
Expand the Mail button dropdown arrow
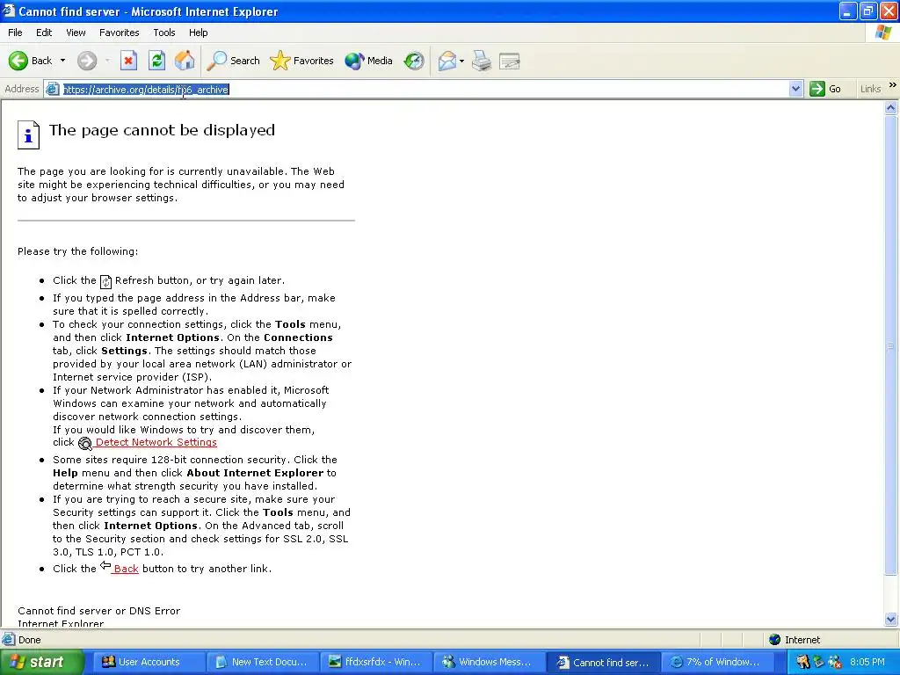tap(462, 61)
